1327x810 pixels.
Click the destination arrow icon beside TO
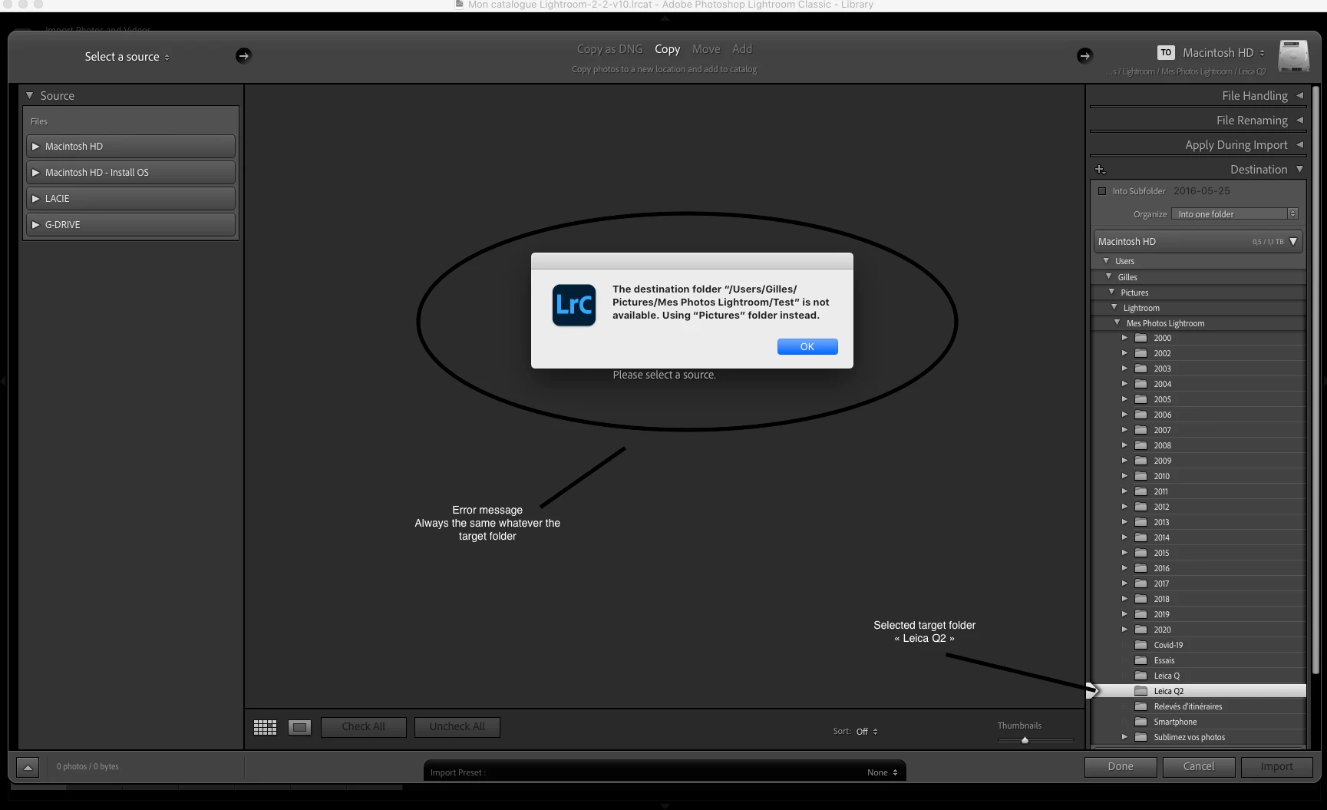click(x=1084, y=55)
